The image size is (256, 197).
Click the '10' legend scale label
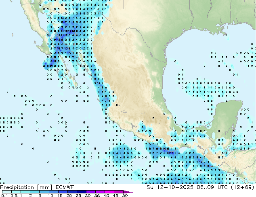(50, 195)
